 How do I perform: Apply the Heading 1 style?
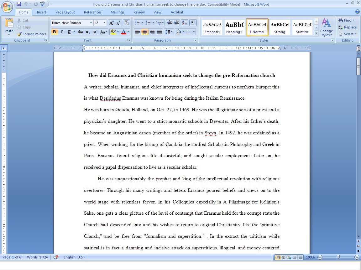[234, 27]
